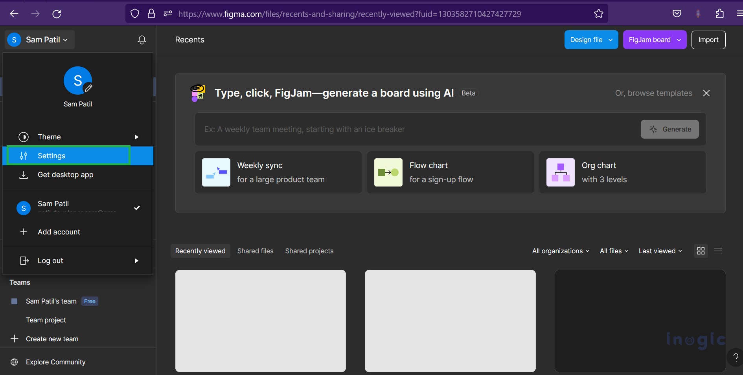Click the browser URL address field
This screenshot has height=375, width=743.
pyautogui.click(x=367, y=14)
